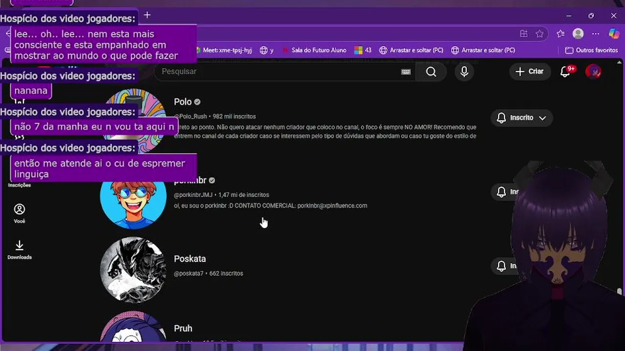
Task: Maximize or restore the browser window
Action: [591, 16]
